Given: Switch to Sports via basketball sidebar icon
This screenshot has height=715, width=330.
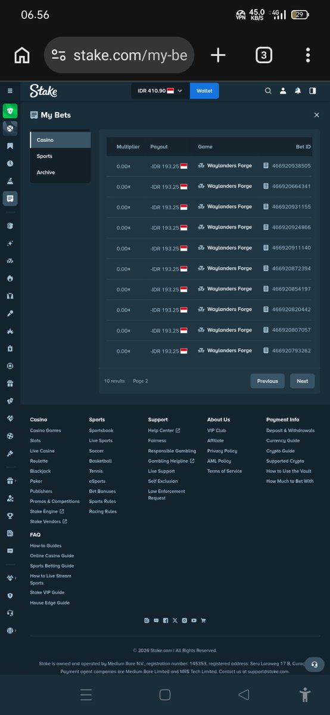Looking at the screenshot, I should [10, 128].
